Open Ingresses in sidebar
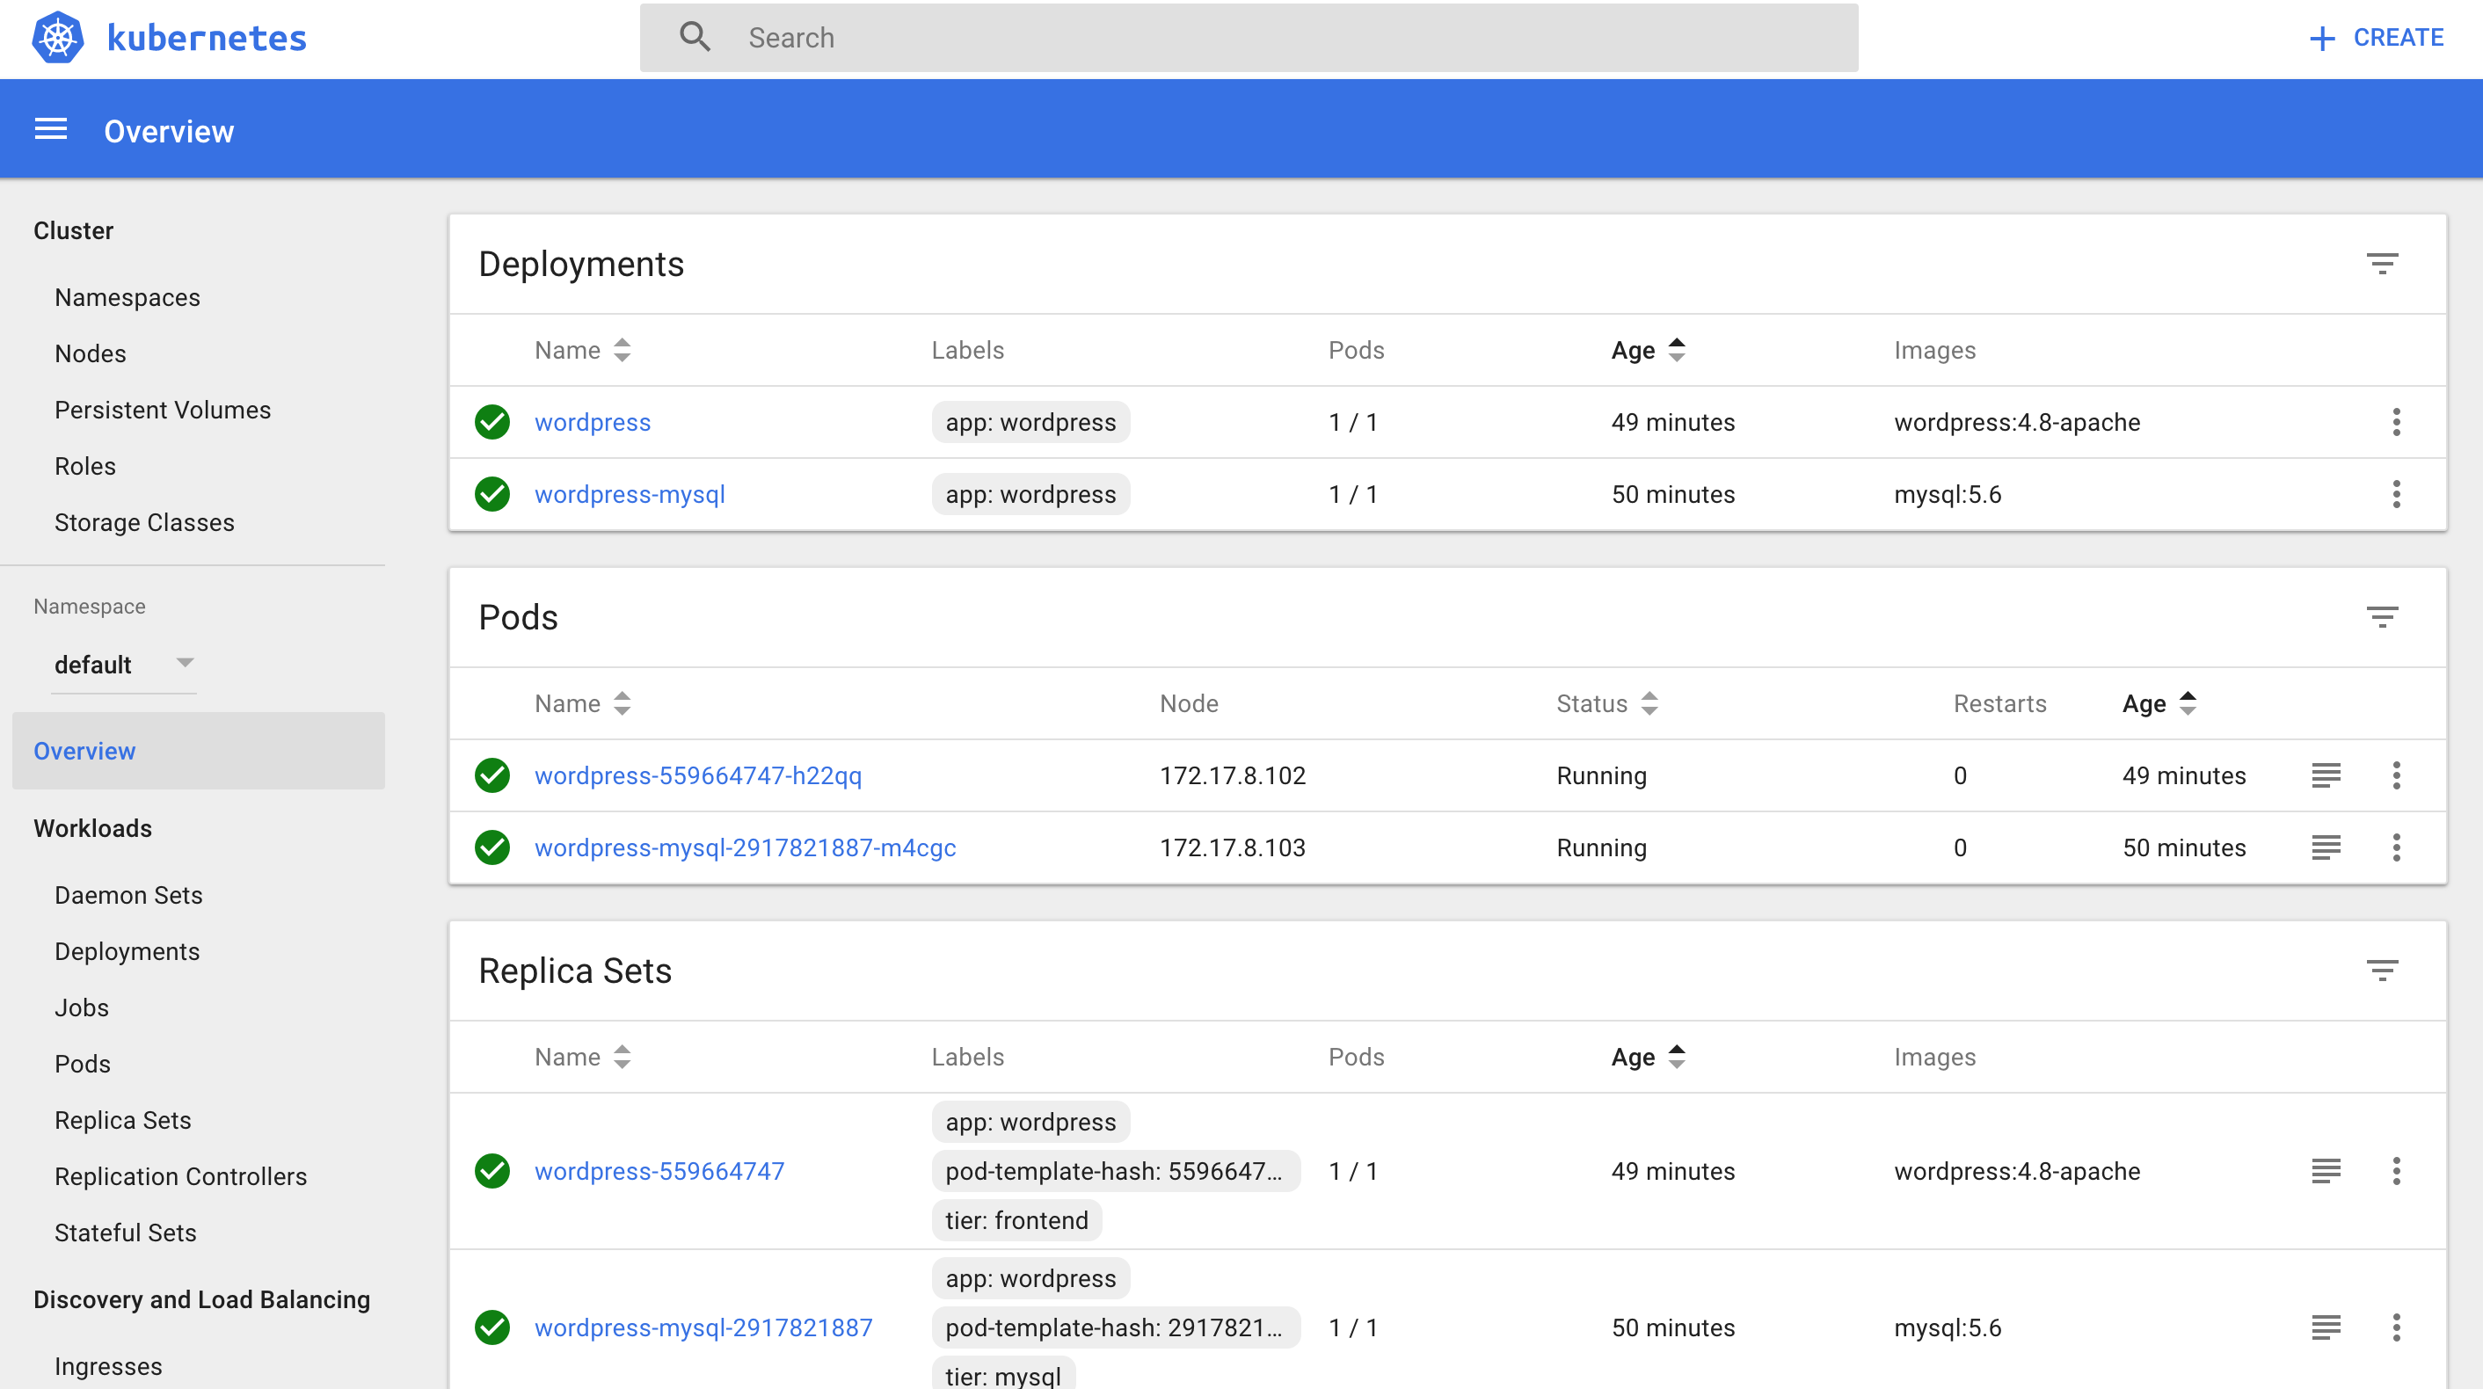Viewport: 2483px width, 1389px height. [x=108, y=1367]
